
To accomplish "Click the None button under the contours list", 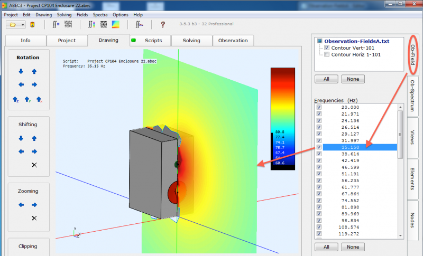I will coord(353,79).
